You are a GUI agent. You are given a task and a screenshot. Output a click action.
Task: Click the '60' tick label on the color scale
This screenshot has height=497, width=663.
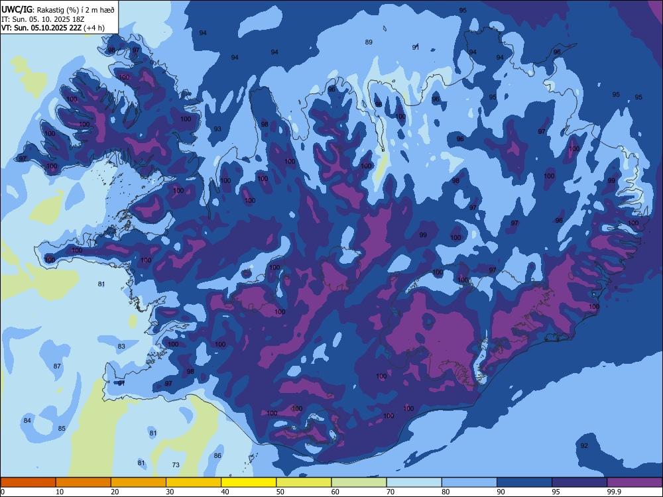pos(335,492)
